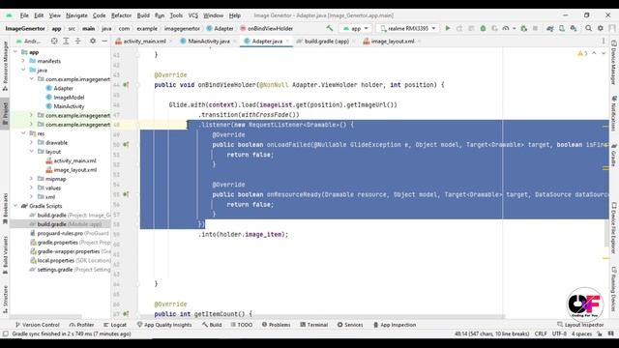Click select opened file target icon
This screenshot has width=619, height=348.
tap(54, 41)
